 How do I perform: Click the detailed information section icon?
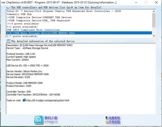pos(8,41)
